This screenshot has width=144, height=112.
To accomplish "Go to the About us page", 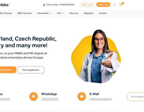I will tap(74, 13).
